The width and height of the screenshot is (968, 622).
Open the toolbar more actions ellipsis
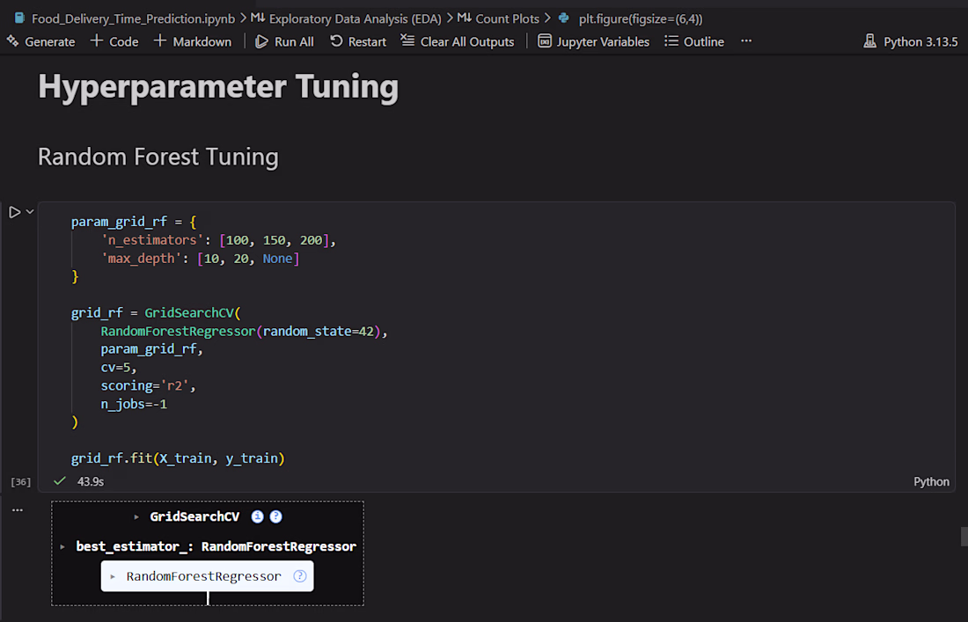tap(746, 41)
